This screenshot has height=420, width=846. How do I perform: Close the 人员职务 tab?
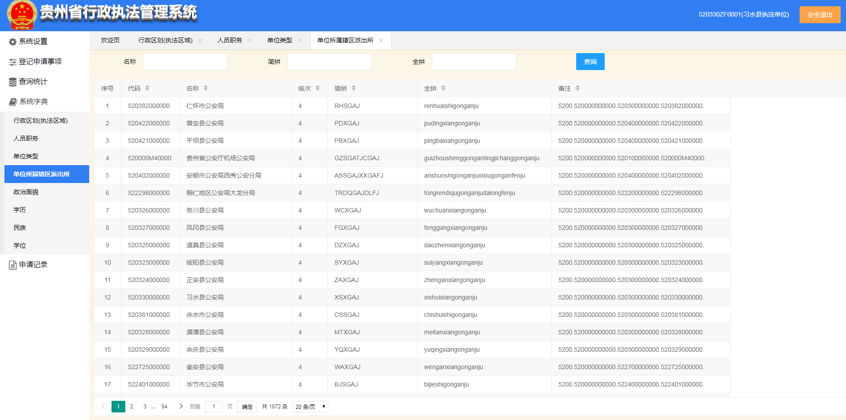pos(250,41)
